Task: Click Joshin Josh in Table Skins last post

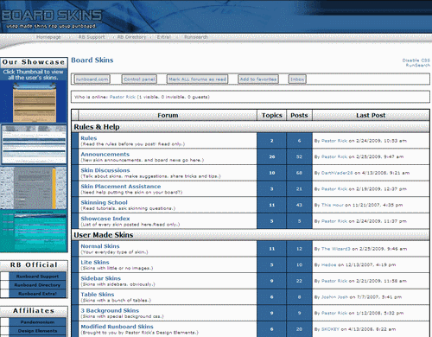Action: [334, 297]
